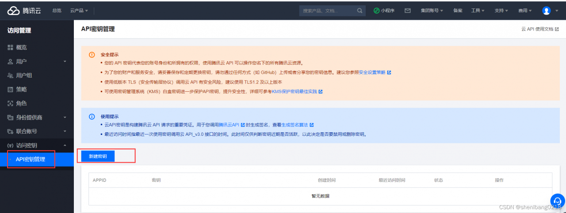Viewport: 566px width, 213px height.
Task: Click the Tencent Cloud logo
Action: 23,11
